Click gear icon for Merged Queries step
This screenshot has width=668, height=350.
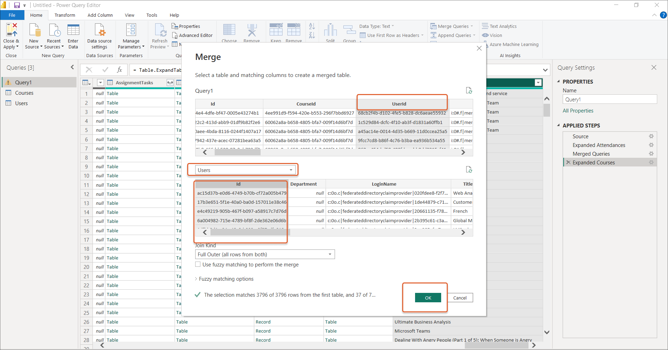coord(651,154)
